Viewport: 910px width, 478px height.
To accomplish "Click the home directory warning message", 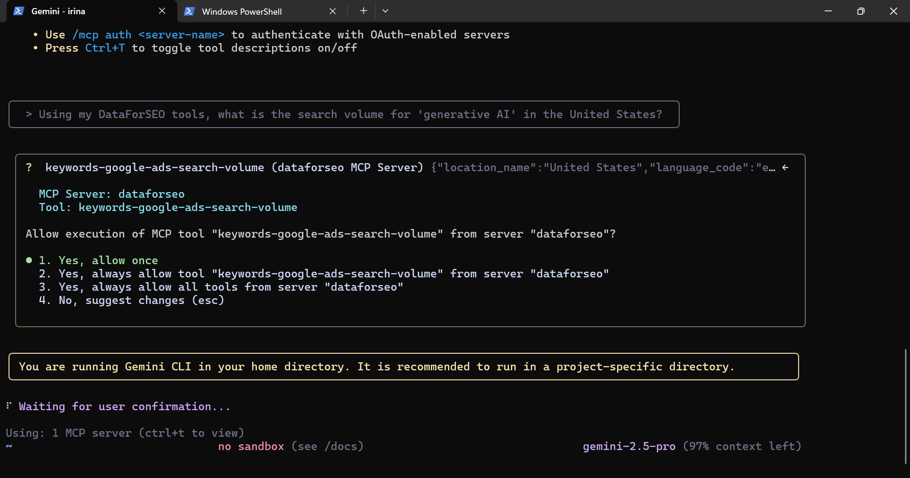I will coord(403,367).
